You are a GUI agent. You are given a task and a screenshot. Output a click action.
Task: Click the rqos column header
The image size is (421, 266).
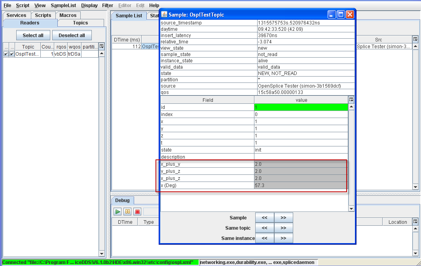pyautogui.click(x=61, y=47)
